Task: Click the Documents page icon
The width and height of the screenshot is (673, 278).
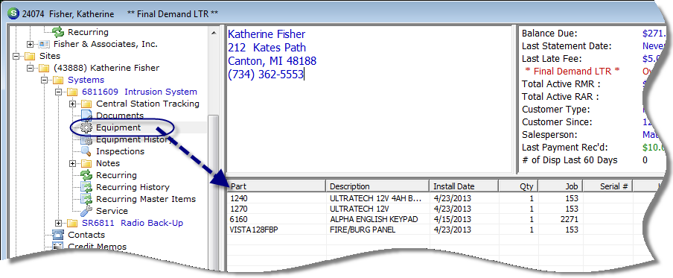Action: (86, 116)
